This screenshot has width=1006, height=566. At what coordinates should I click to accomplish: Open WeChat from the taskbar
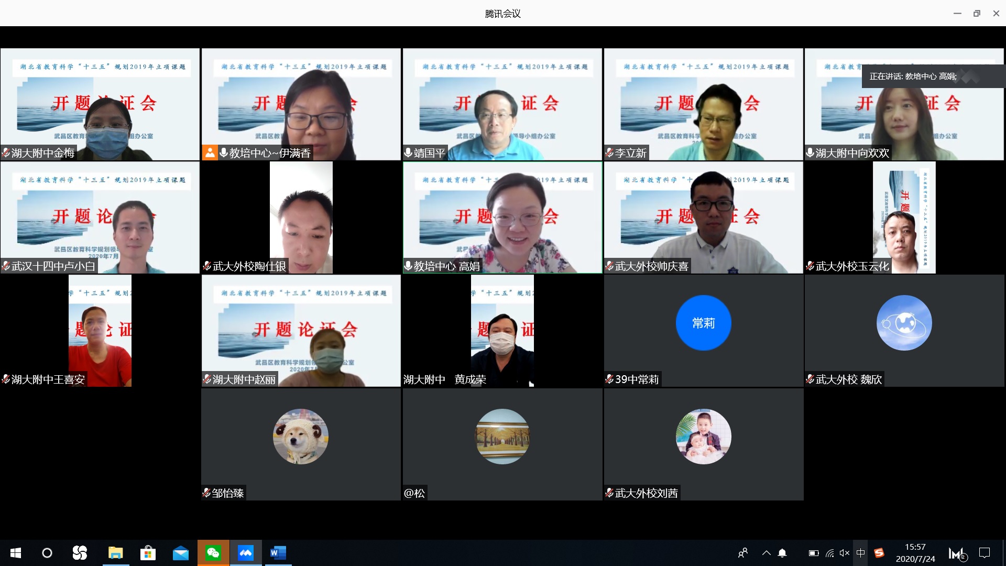click(213, 553)
